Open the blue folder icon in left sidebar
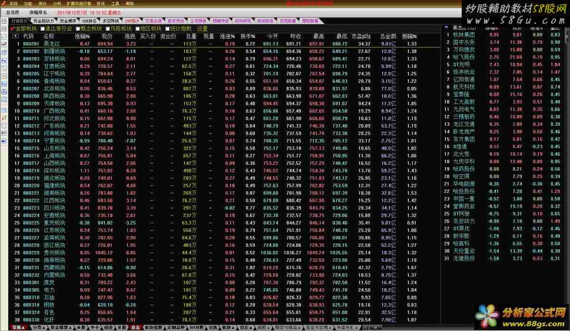This screenshot has width=570, height=331. [x=4, y=110]
